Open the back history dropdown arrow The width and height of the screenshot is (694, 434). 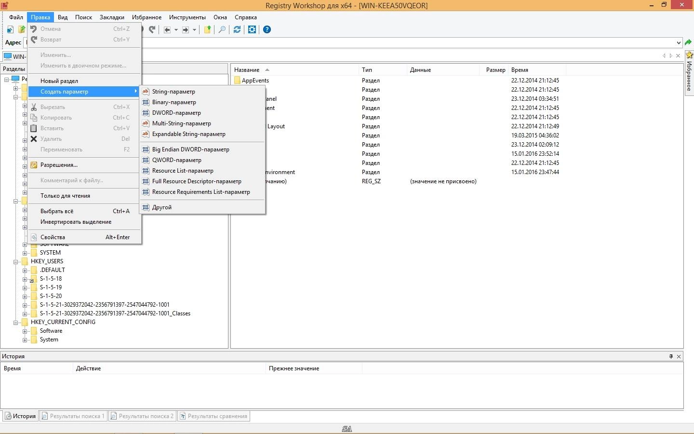[176, 30]
